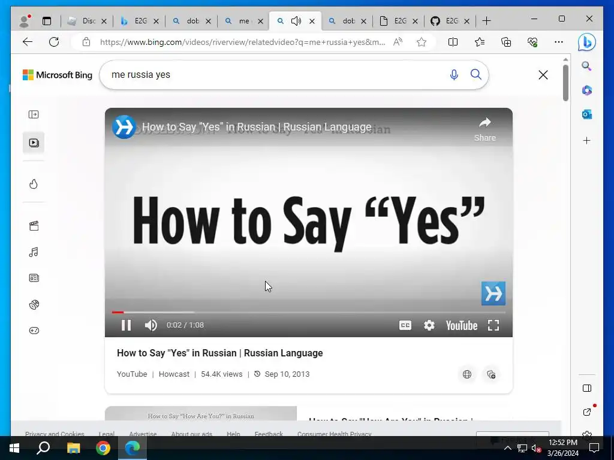Open the Feedback footer link
The image size is (614, 460).
tap(269, 434)
